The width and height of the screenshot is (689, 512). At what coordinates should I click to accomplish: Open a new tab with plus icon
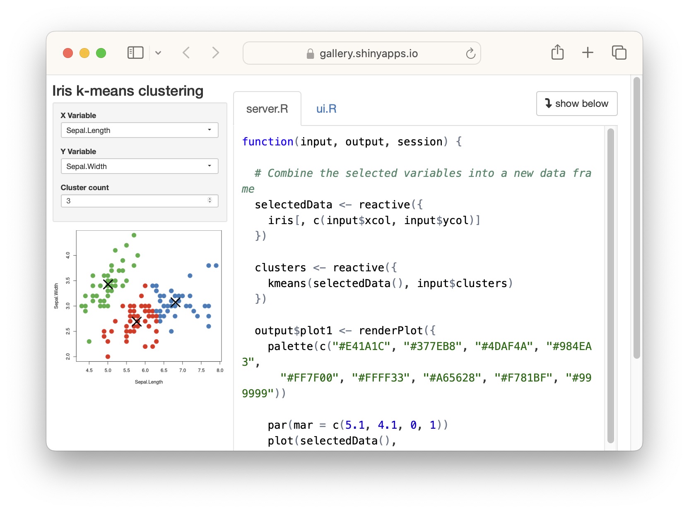587,53
